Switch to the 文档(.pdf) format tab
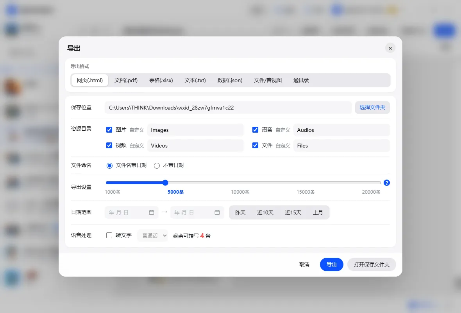The width and height of the screenshot is (461, 313). pyautogui.click(x=126, y=80)
